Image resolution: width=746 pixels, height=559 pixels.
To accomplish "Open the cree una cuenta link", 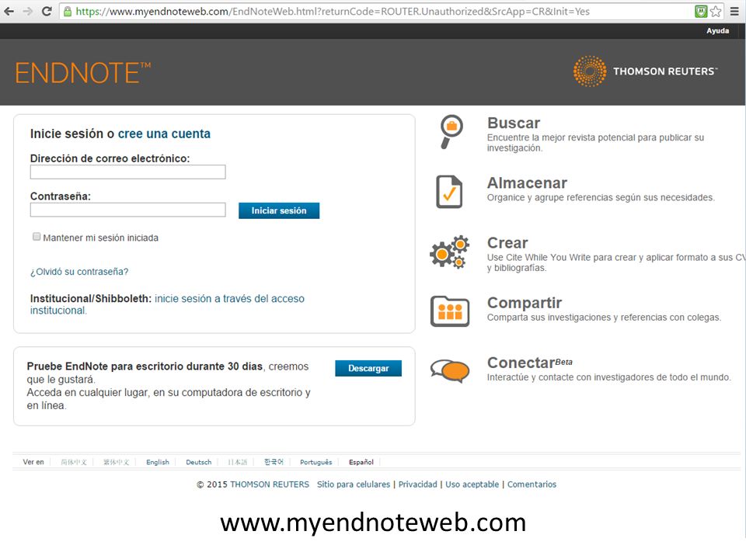I will click(x=164, y=134).
